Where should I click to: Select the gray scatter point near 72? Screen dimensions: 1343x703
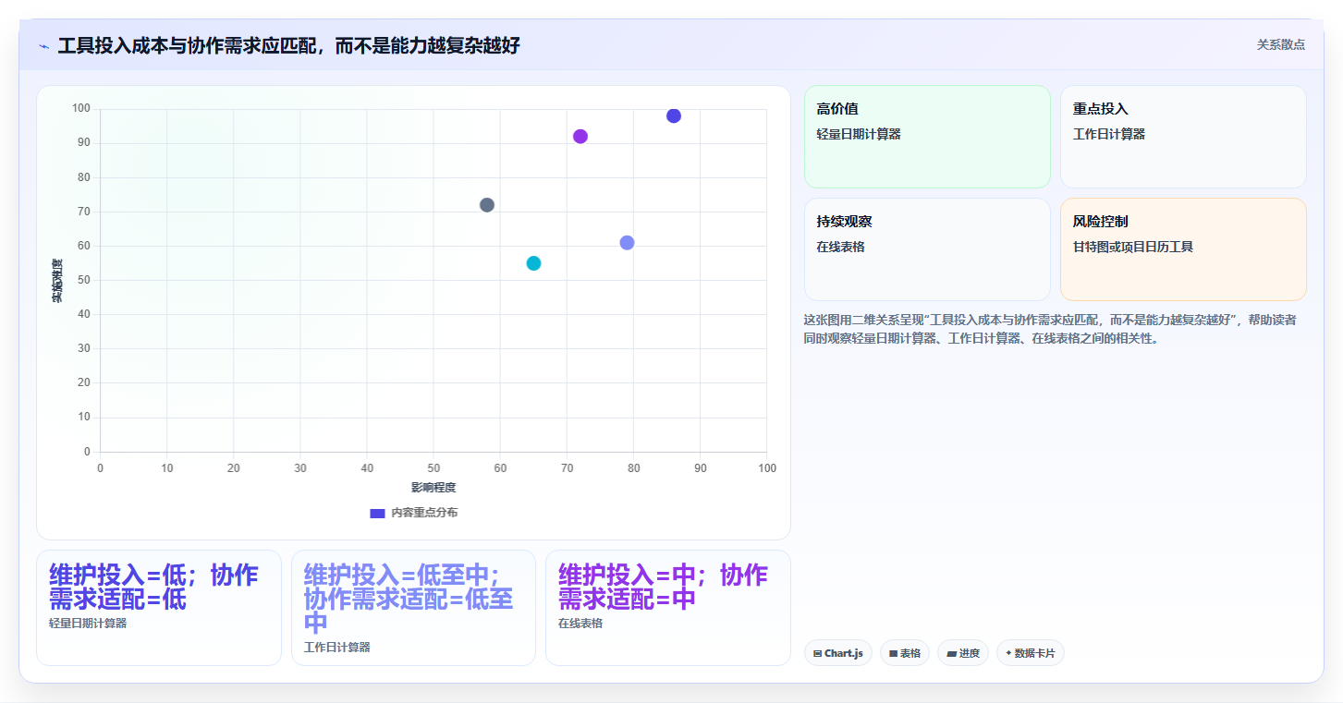[x=487, y=205]
